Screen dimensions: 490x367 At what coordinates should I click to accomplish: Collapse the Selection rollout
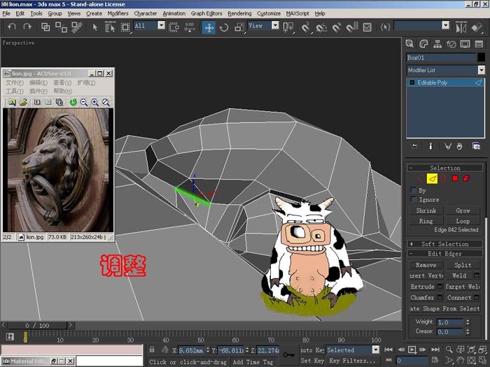pos(445,168)
